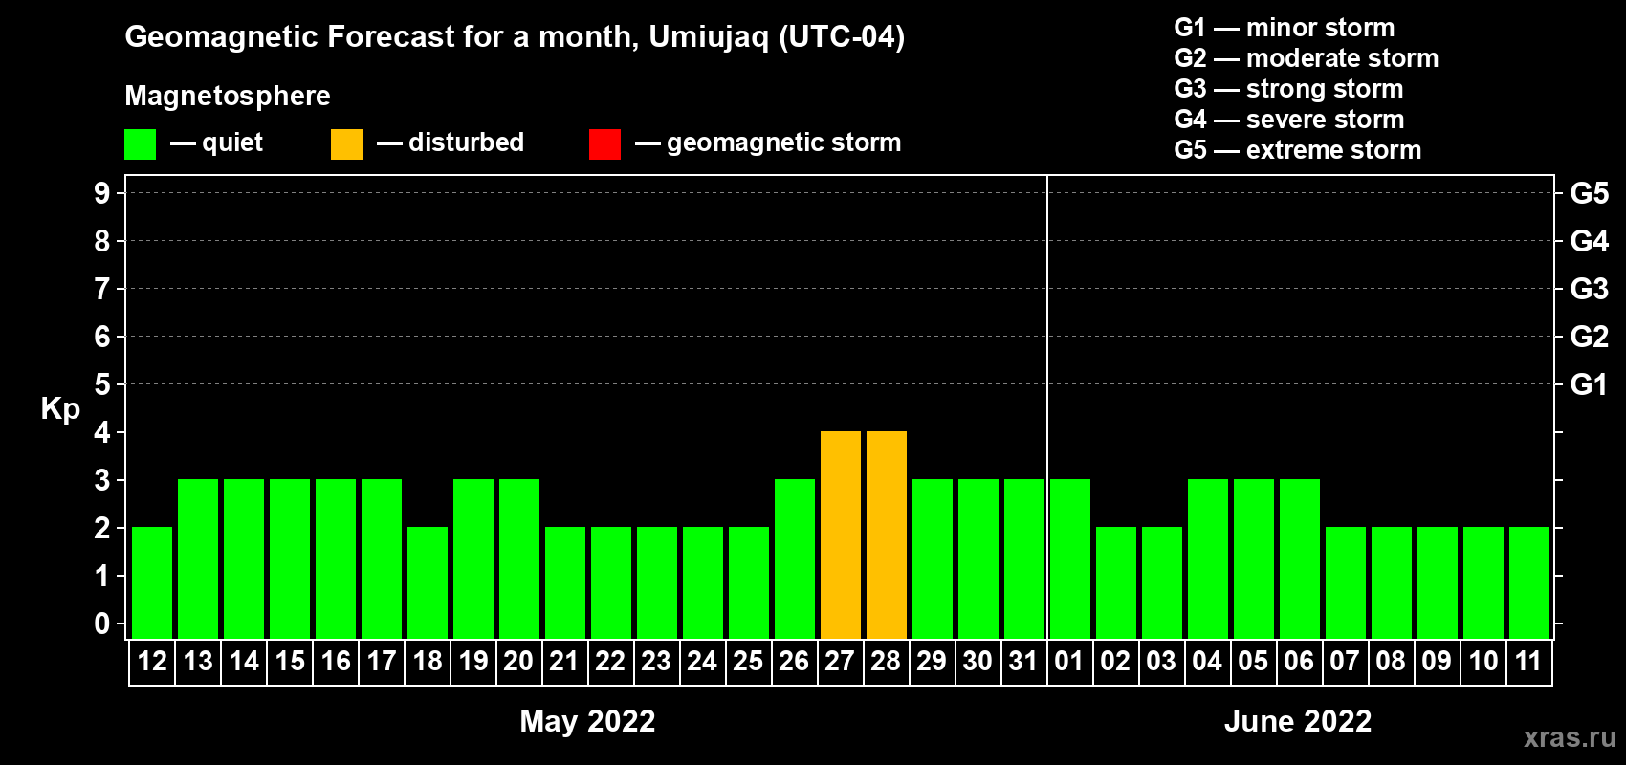Open the xras.ru watermark link
This screenshot has width=1626, height=765.
pyautogui.click(x=1570, y=737)
